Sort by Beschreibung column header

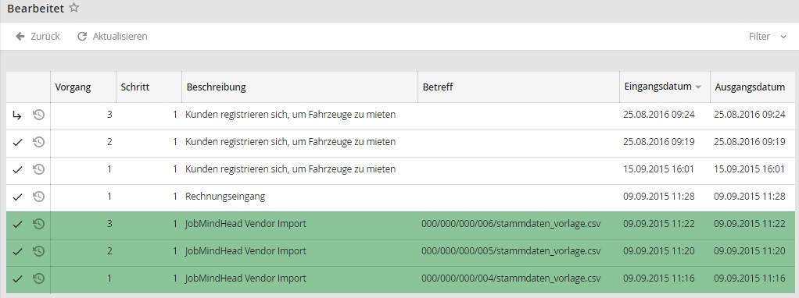(x=216, y=87)
